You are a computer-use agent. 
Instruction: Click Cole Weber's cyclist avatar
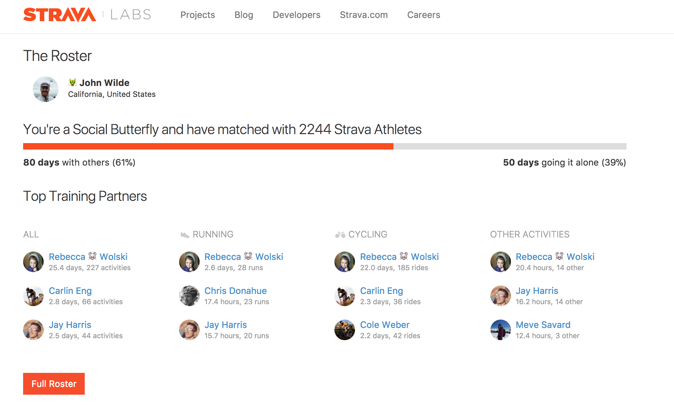(x=345, y=330)
